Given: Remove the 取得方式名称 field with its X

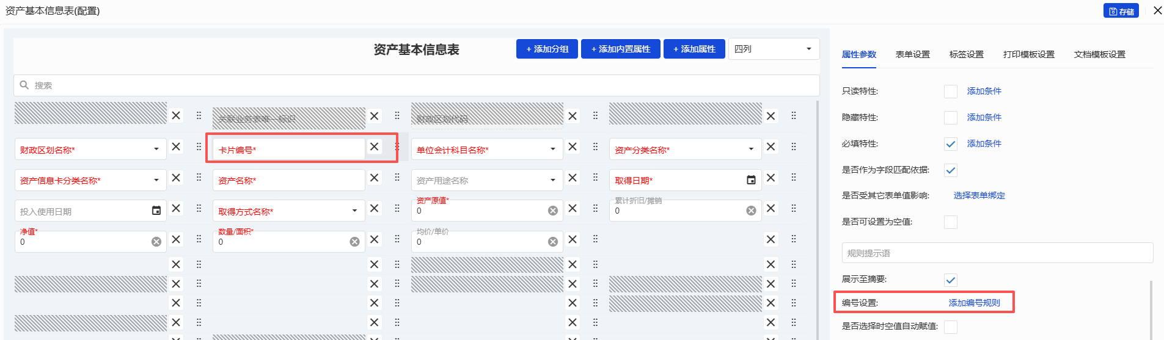Looking at the screenshot, I should coord(375,209).
